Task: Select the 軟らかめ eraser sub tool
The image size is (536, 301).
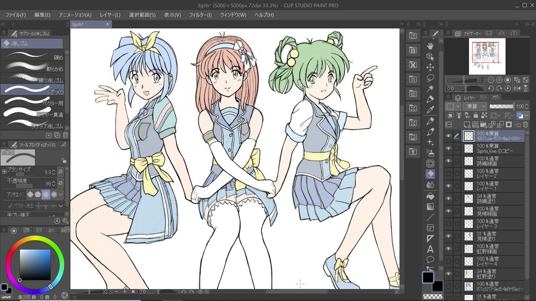Action: click(32, 66)
